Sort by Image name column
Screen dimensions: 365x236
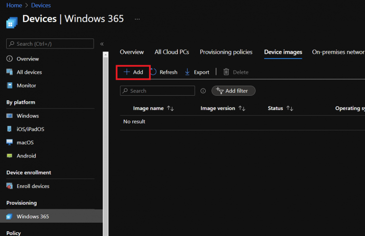coord(154,108)
